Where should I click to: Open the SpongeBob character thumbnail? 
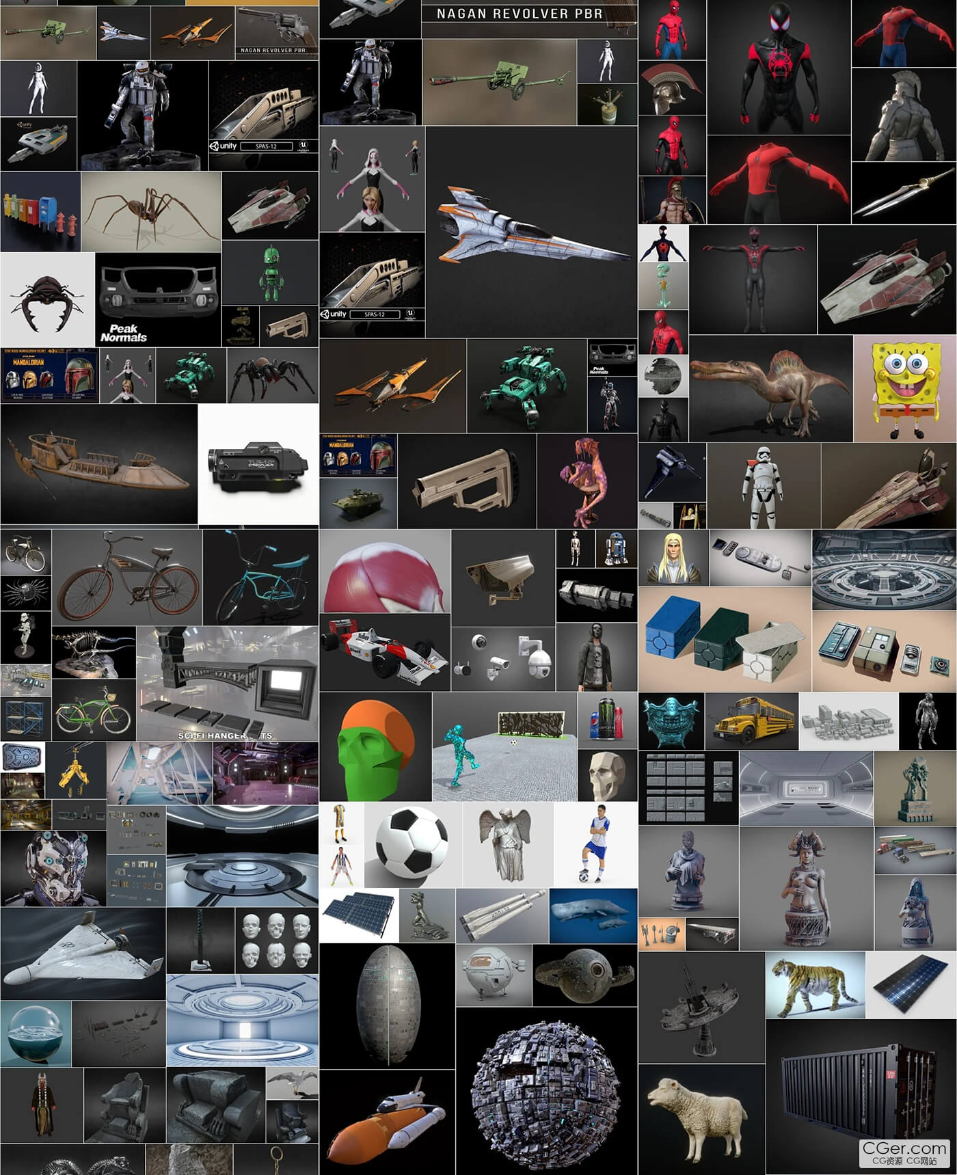coord(904,388)
